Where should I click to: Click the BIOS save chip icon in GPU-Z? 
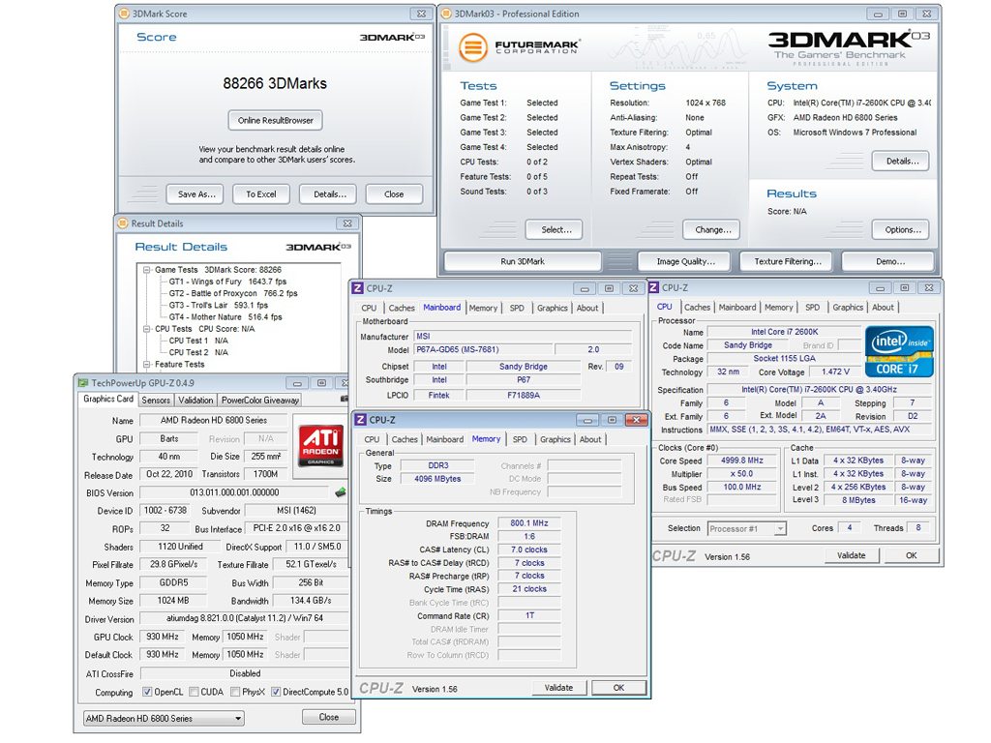pos(340,492)
